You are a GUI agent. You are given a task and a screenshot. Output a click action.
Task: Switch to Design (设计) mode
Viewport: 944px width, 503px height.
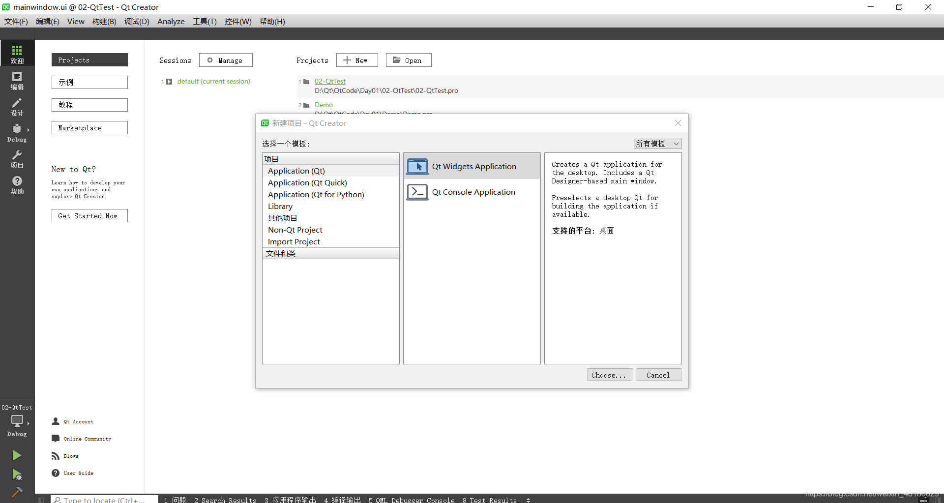point(17,106)
